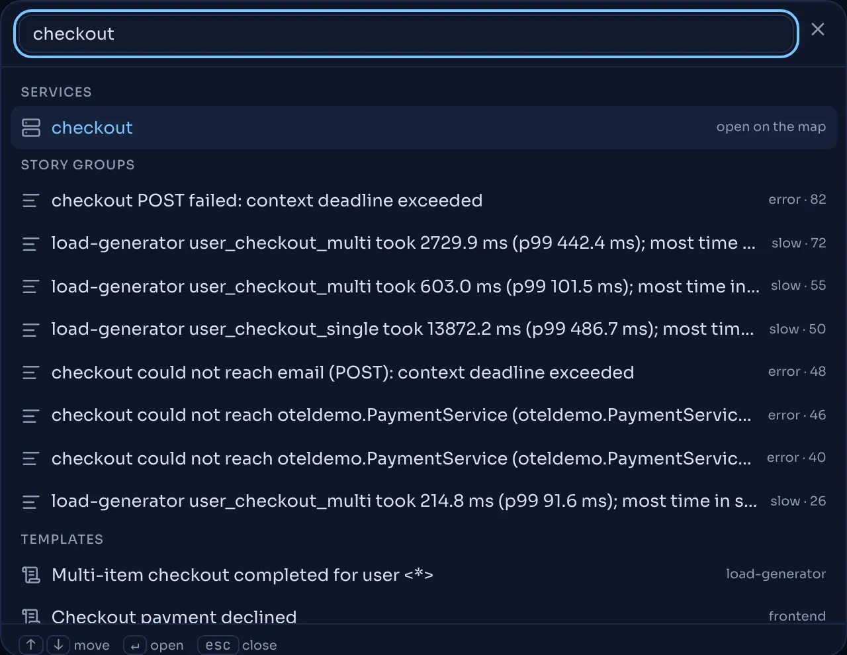Open "Multi-item checkout completed for user" template
847x655 pixels.
click(x=423, y=575)
